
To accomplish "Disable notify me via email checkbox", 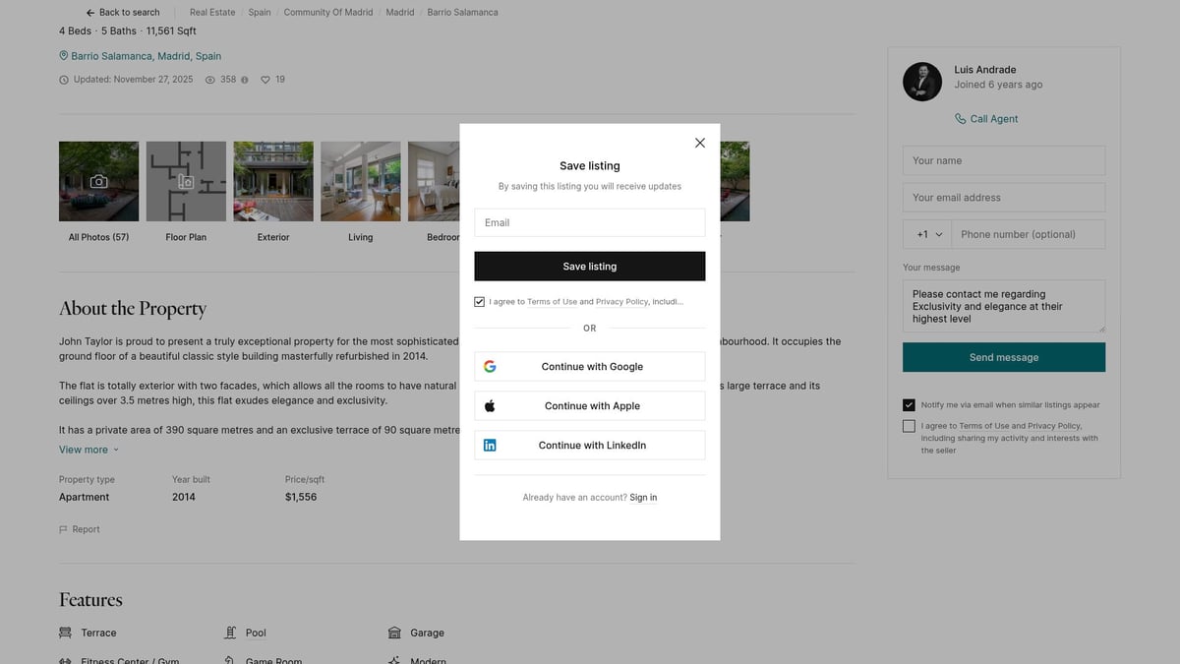I will [909, 405].
